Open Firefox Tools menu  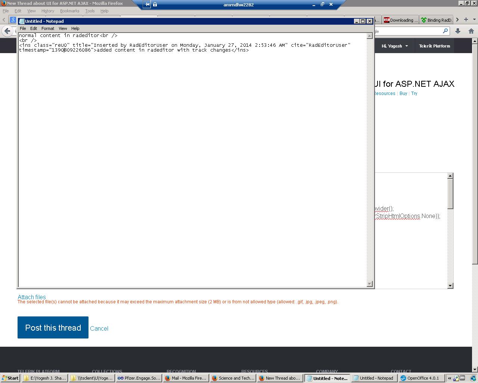[90, 11]
